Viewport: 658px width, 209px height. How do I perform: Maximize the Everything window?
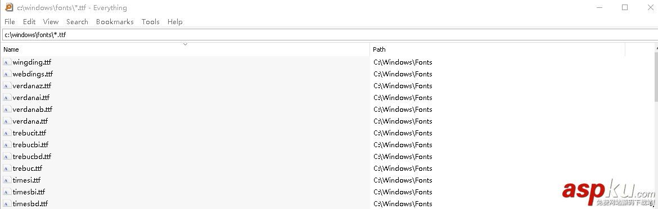click(x=625, y=7)
